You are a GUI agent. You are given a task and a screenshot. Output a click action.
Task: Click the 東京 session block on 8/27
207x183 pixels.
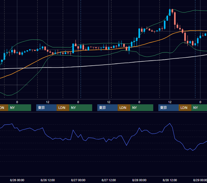(107, 108)
